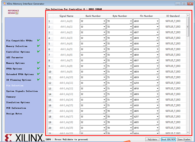Screen dimensions: 195x142
Task: Select signal name ddr3_dq[10]
Action: coord(66,77)
